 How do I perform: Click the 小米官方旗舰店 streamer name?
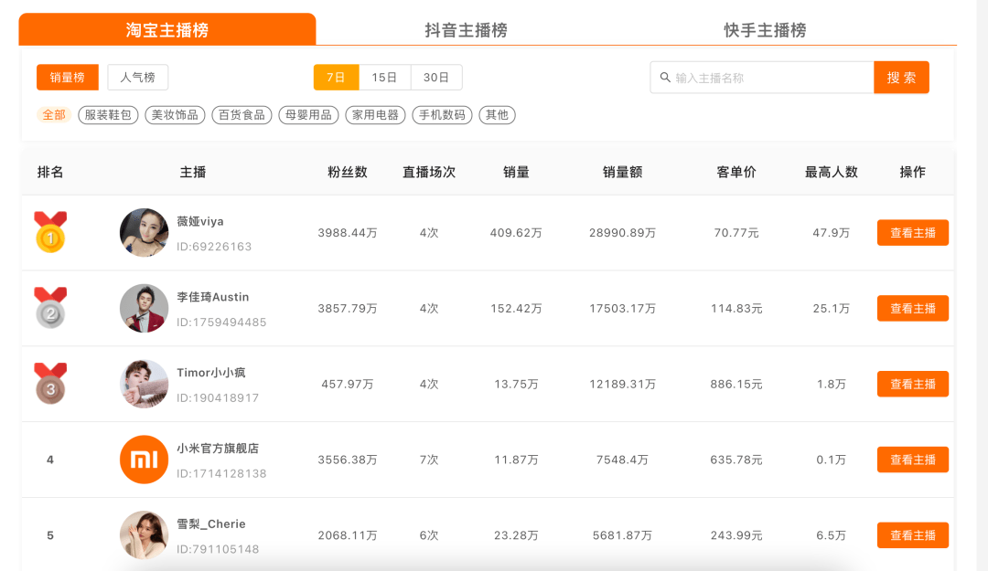pos(218,449)
